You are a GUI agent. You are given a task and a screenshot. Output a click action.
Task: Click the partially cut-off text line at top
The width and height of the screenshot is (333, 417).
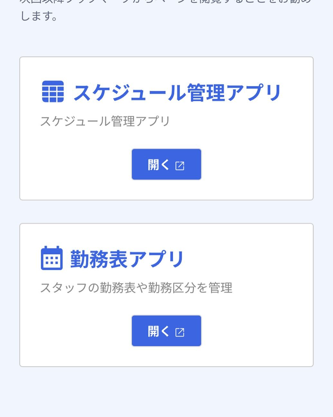[x=166, y=2]
